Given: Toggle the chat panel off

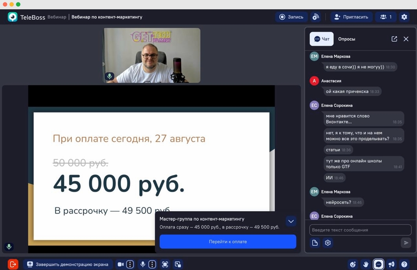Looking at the screenshot, I should [378, 264].
